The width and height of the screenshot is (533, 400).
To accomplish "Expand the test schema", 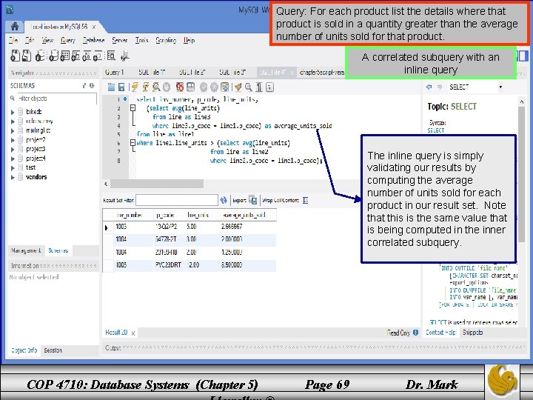I will [13, 168].
